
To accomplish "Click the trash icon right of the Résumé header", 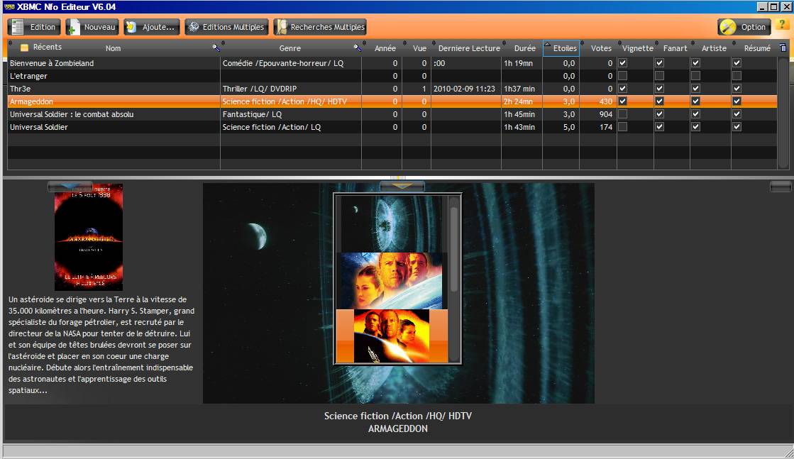I will tap(783, 48).
